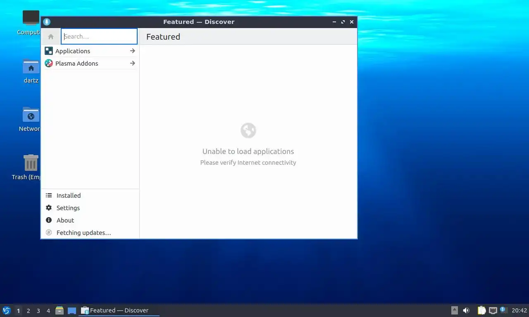Click the show desktop panel icon
The height and width of the screenshot is (317, 529).
[72, 311]
